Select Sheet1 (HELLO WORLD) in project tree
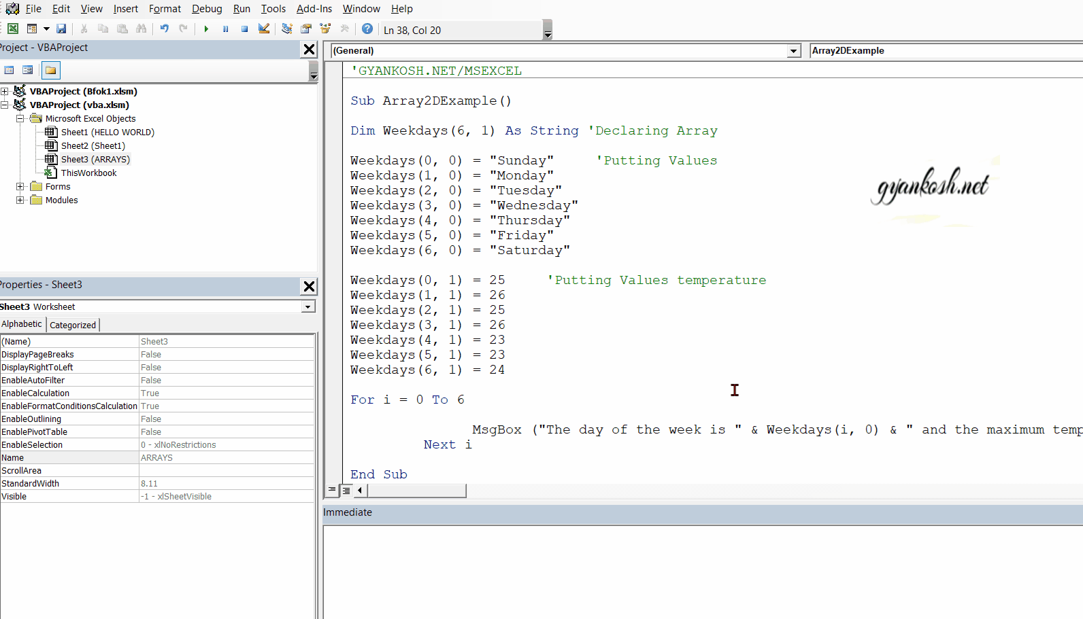This screenshot has width=1083, height=619. pyautogui.click(x=107, y=132)
